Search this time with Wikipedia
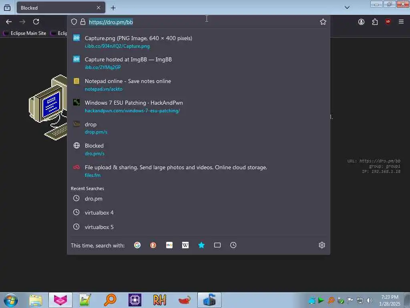This screenshot has width=410, height=308. (x=185, y=245)
